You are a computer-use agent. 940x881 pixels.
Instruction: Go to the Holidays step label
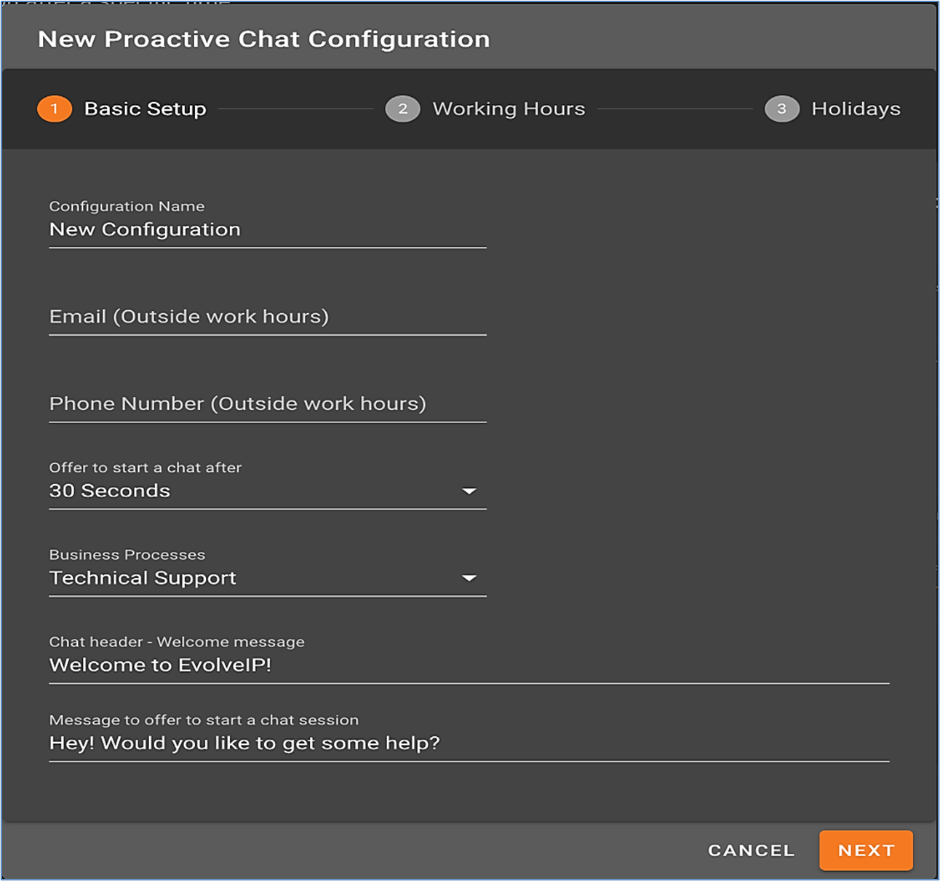click(856, 109)
